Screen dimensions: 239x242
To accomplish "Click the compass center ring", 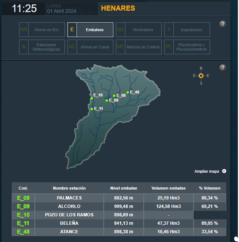I will pos(201,76).
